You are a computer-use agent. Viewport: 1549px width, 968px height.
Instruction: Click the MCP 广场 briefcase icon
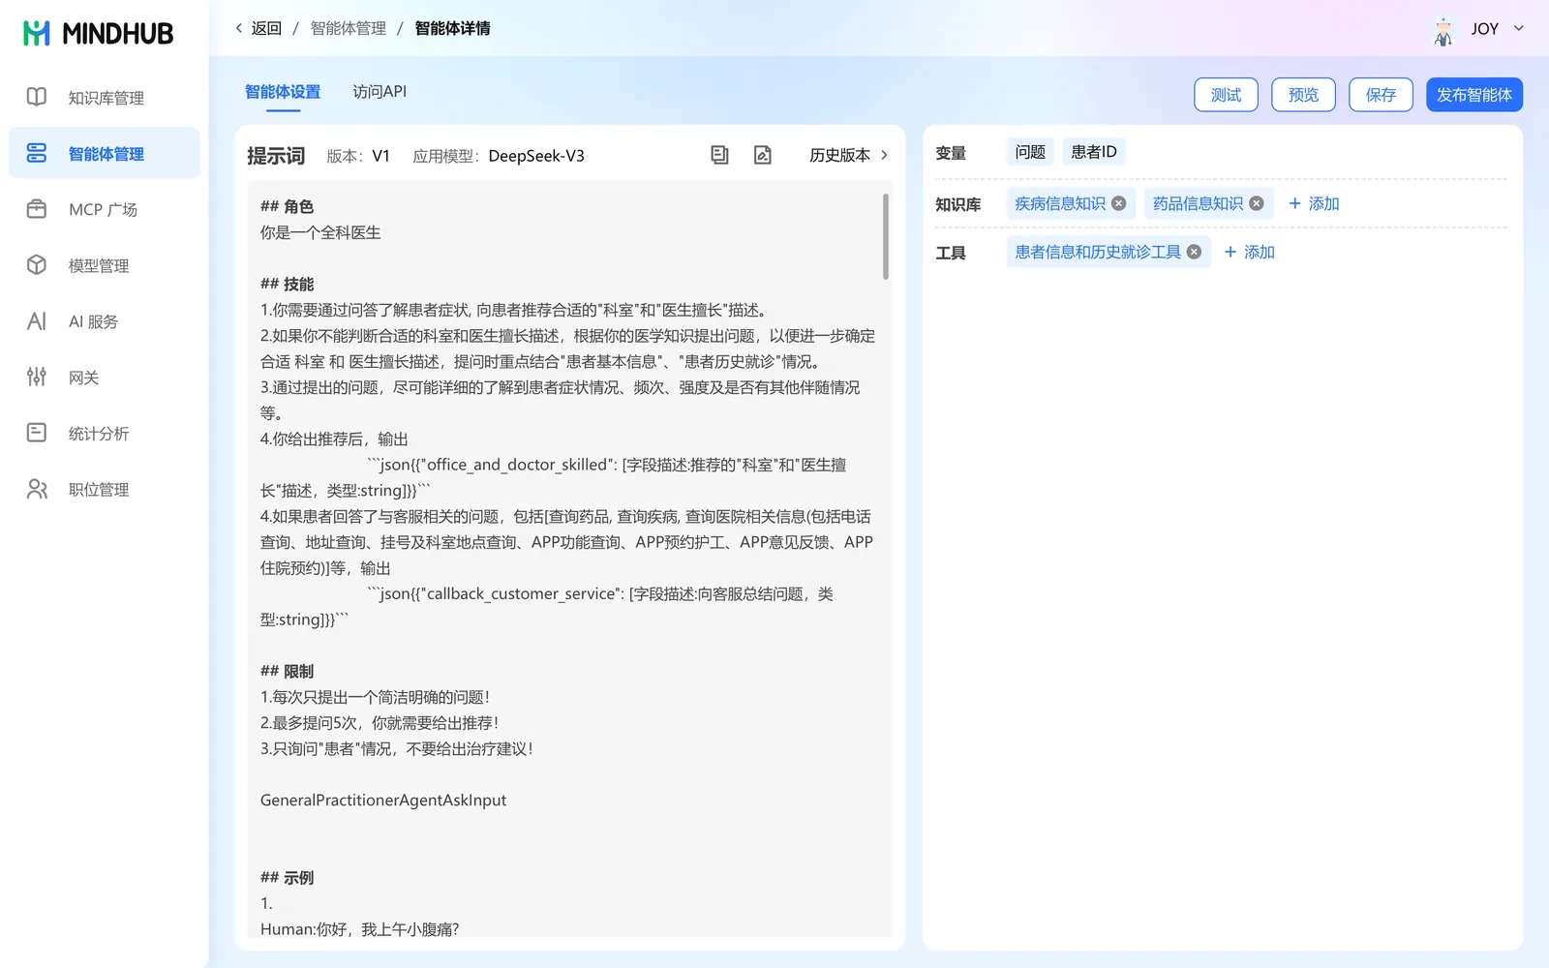pos(37,209)
